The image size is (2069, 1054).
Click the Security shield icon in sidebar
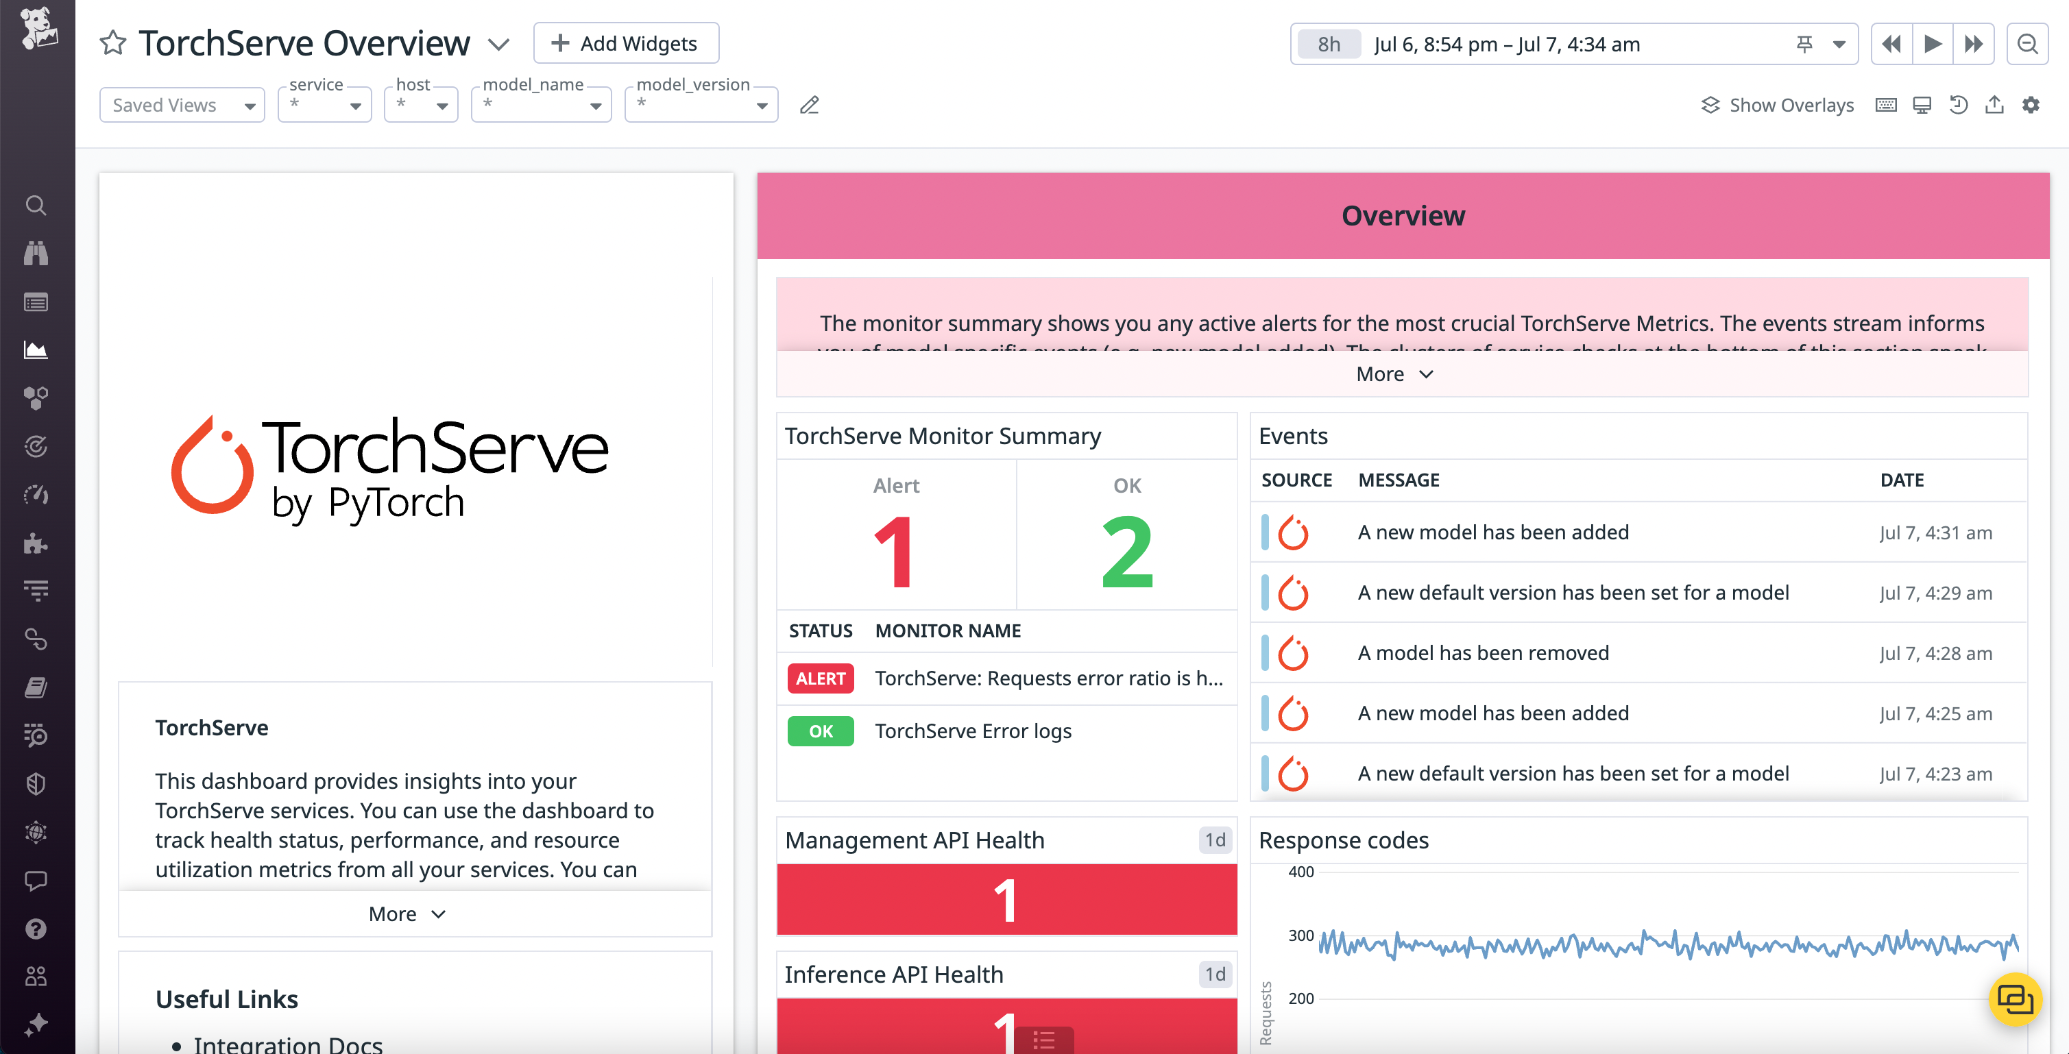(36, 783)
